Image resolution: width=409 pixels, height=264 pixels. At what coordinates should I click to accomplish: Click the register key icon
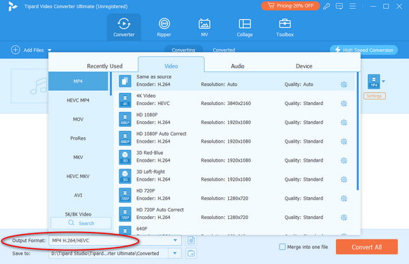coord(327,6)
